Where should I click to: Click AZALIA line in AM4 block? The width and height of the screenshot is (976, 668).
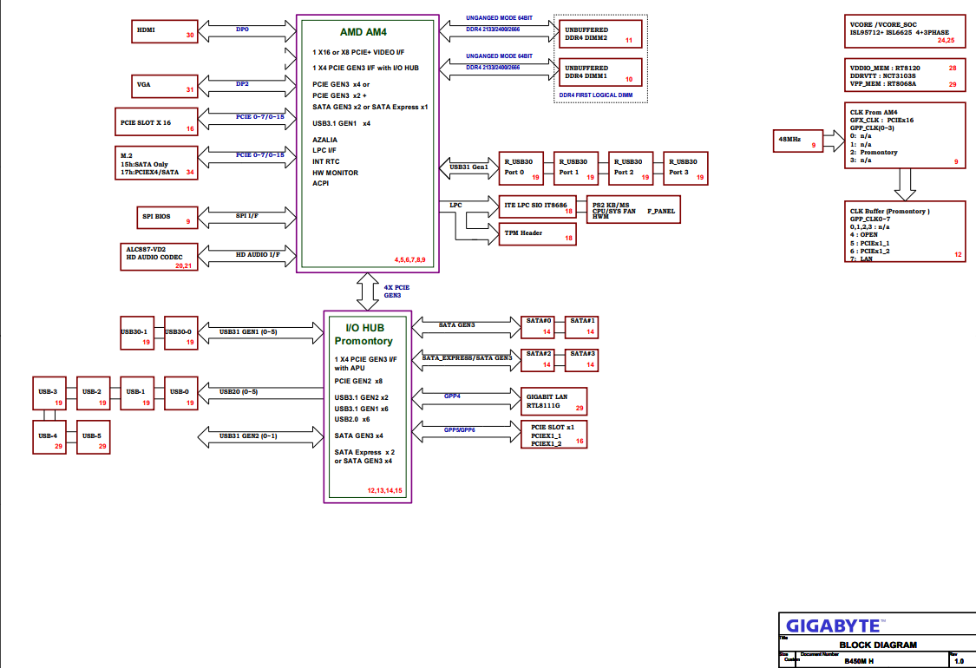point(325,140)
